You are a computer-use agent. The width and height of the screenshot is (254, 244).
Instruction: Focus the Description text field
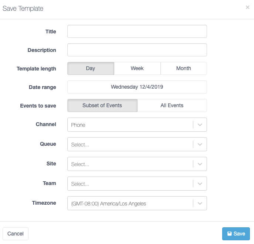click(x=137, y=50)
